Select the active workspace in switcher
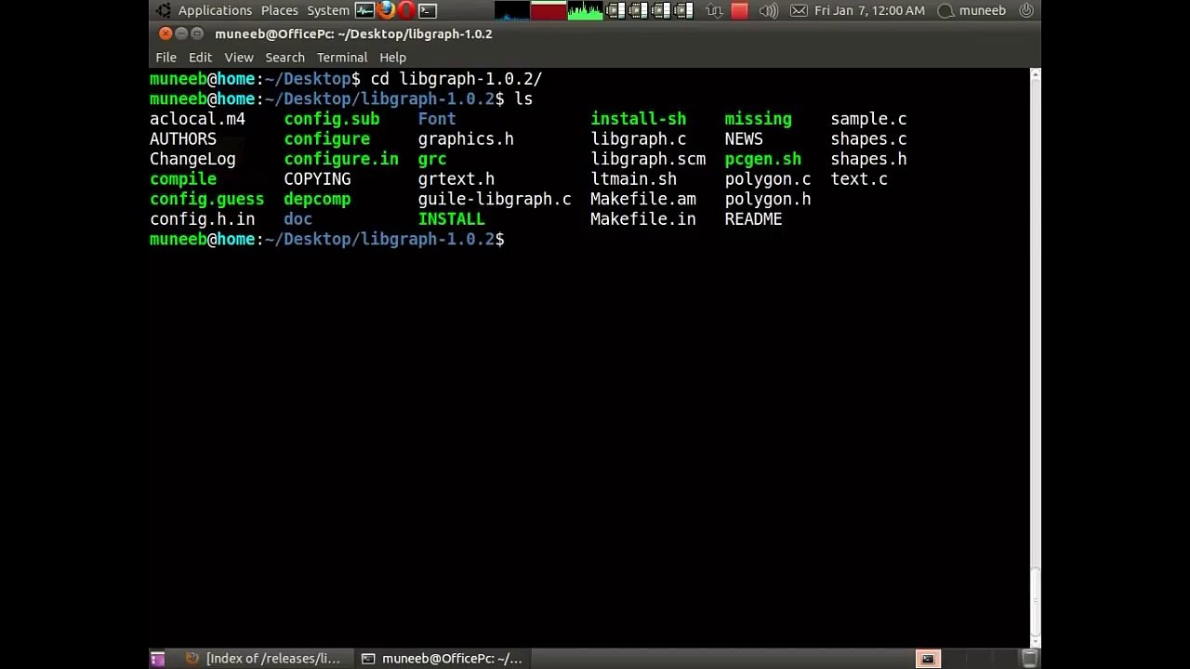This screenshot has width=1190, height=669. 927,659
